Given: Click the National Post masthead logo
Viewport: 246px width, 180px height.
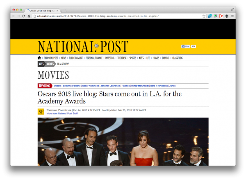Looking at the screenshot, I should pos(83,46).
